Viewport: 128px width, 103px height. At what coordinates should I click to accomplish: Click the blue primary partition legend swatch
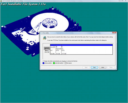coord(43,63)
